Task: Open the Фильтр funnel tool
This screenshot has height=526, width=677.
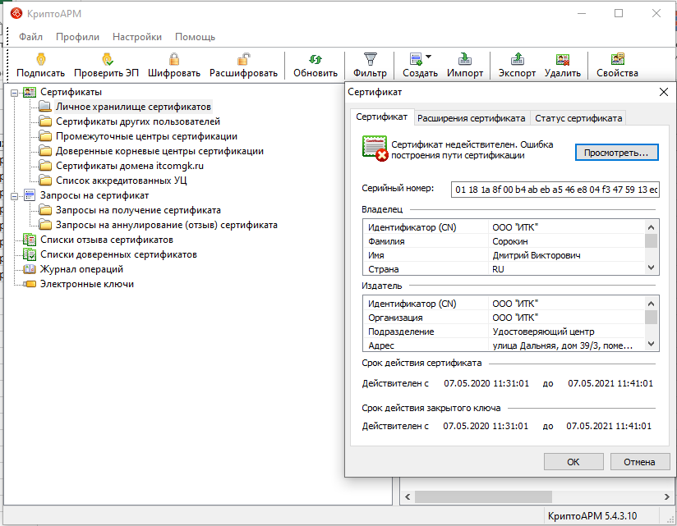Action: [370, 59]
